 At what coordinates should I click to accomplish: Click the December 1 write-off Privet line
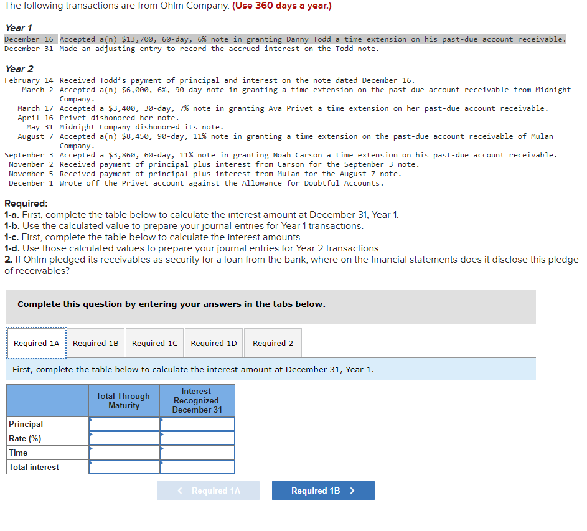click(x=196, y=183)
